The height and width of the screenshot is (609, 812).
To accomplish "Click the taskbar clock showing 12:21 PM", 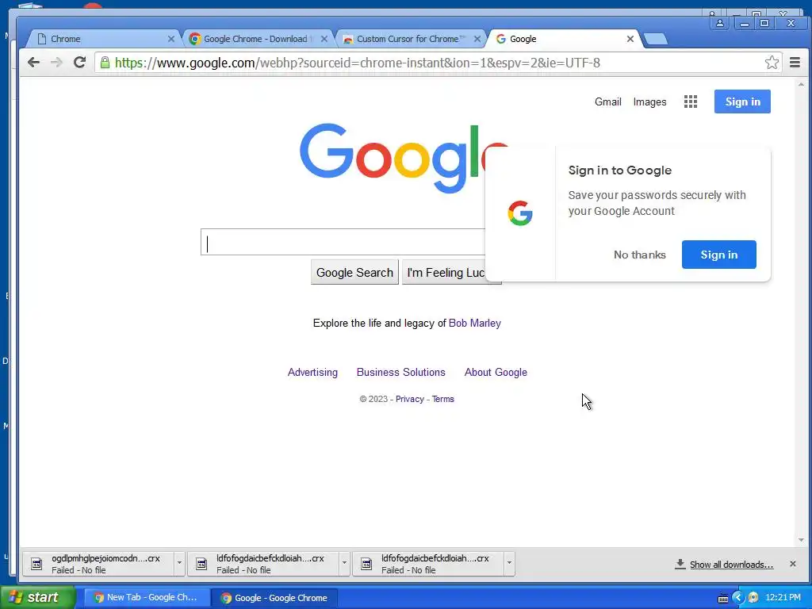I will (783, 598).
